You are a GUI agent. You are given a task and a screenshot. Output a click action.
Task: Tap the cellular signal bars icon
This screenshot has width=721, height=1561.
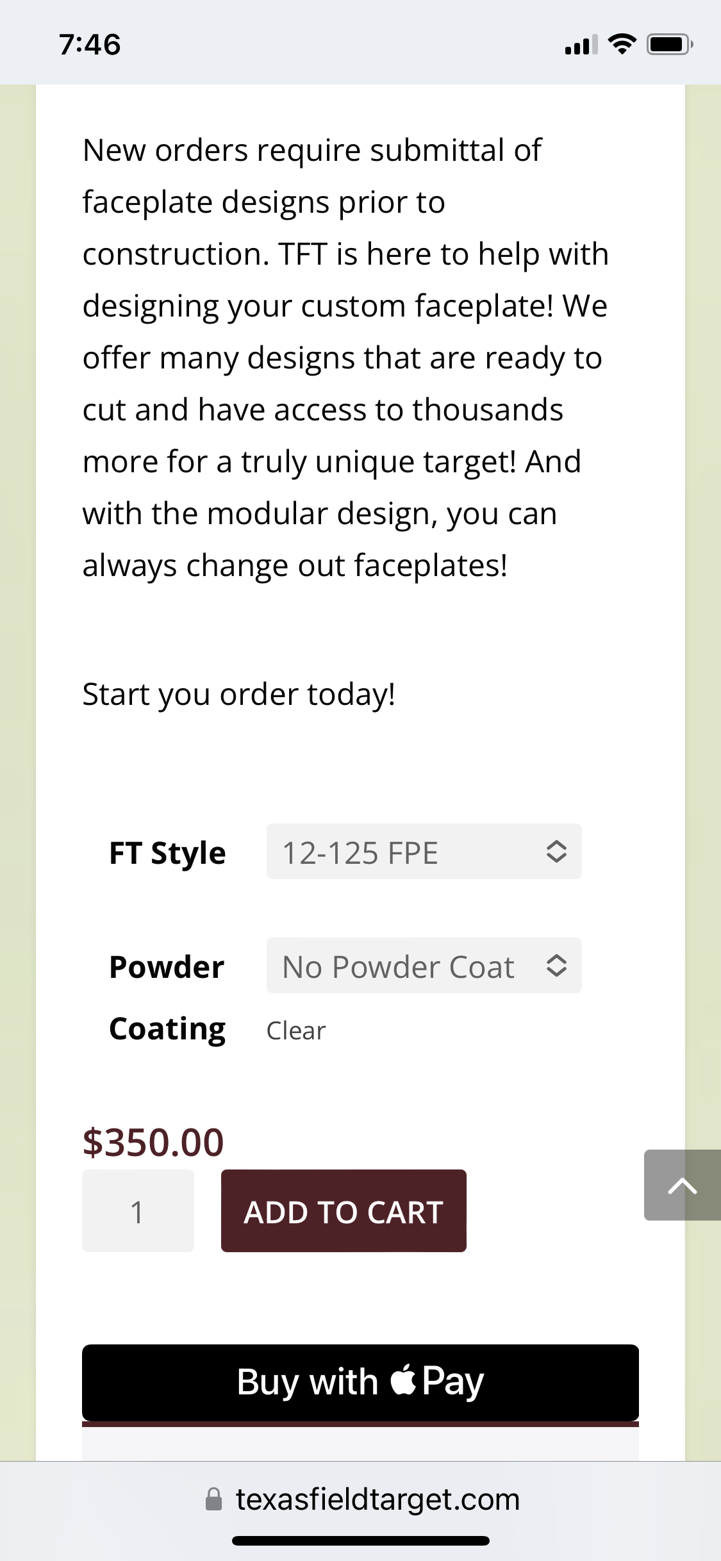pos(581,44)
